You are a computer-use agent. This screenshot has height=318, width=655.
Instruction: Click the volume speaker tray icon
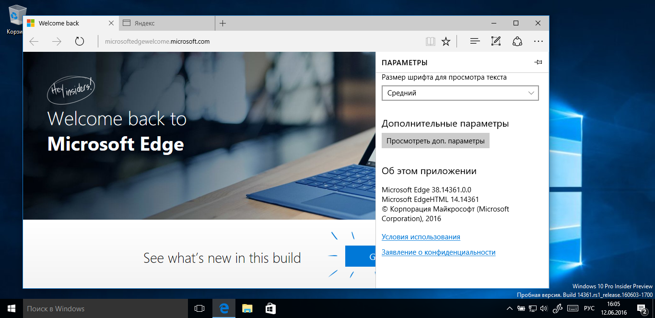tap(544, 308)
